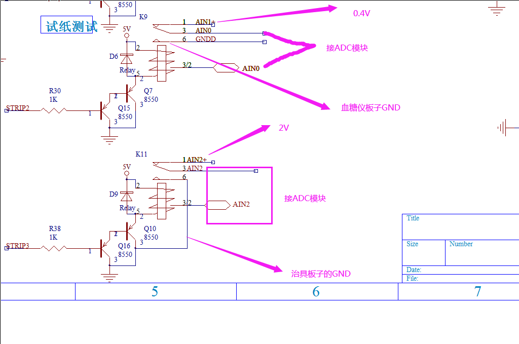Click the K9 relay designator
519x344 pixels.
pos(143,17)
